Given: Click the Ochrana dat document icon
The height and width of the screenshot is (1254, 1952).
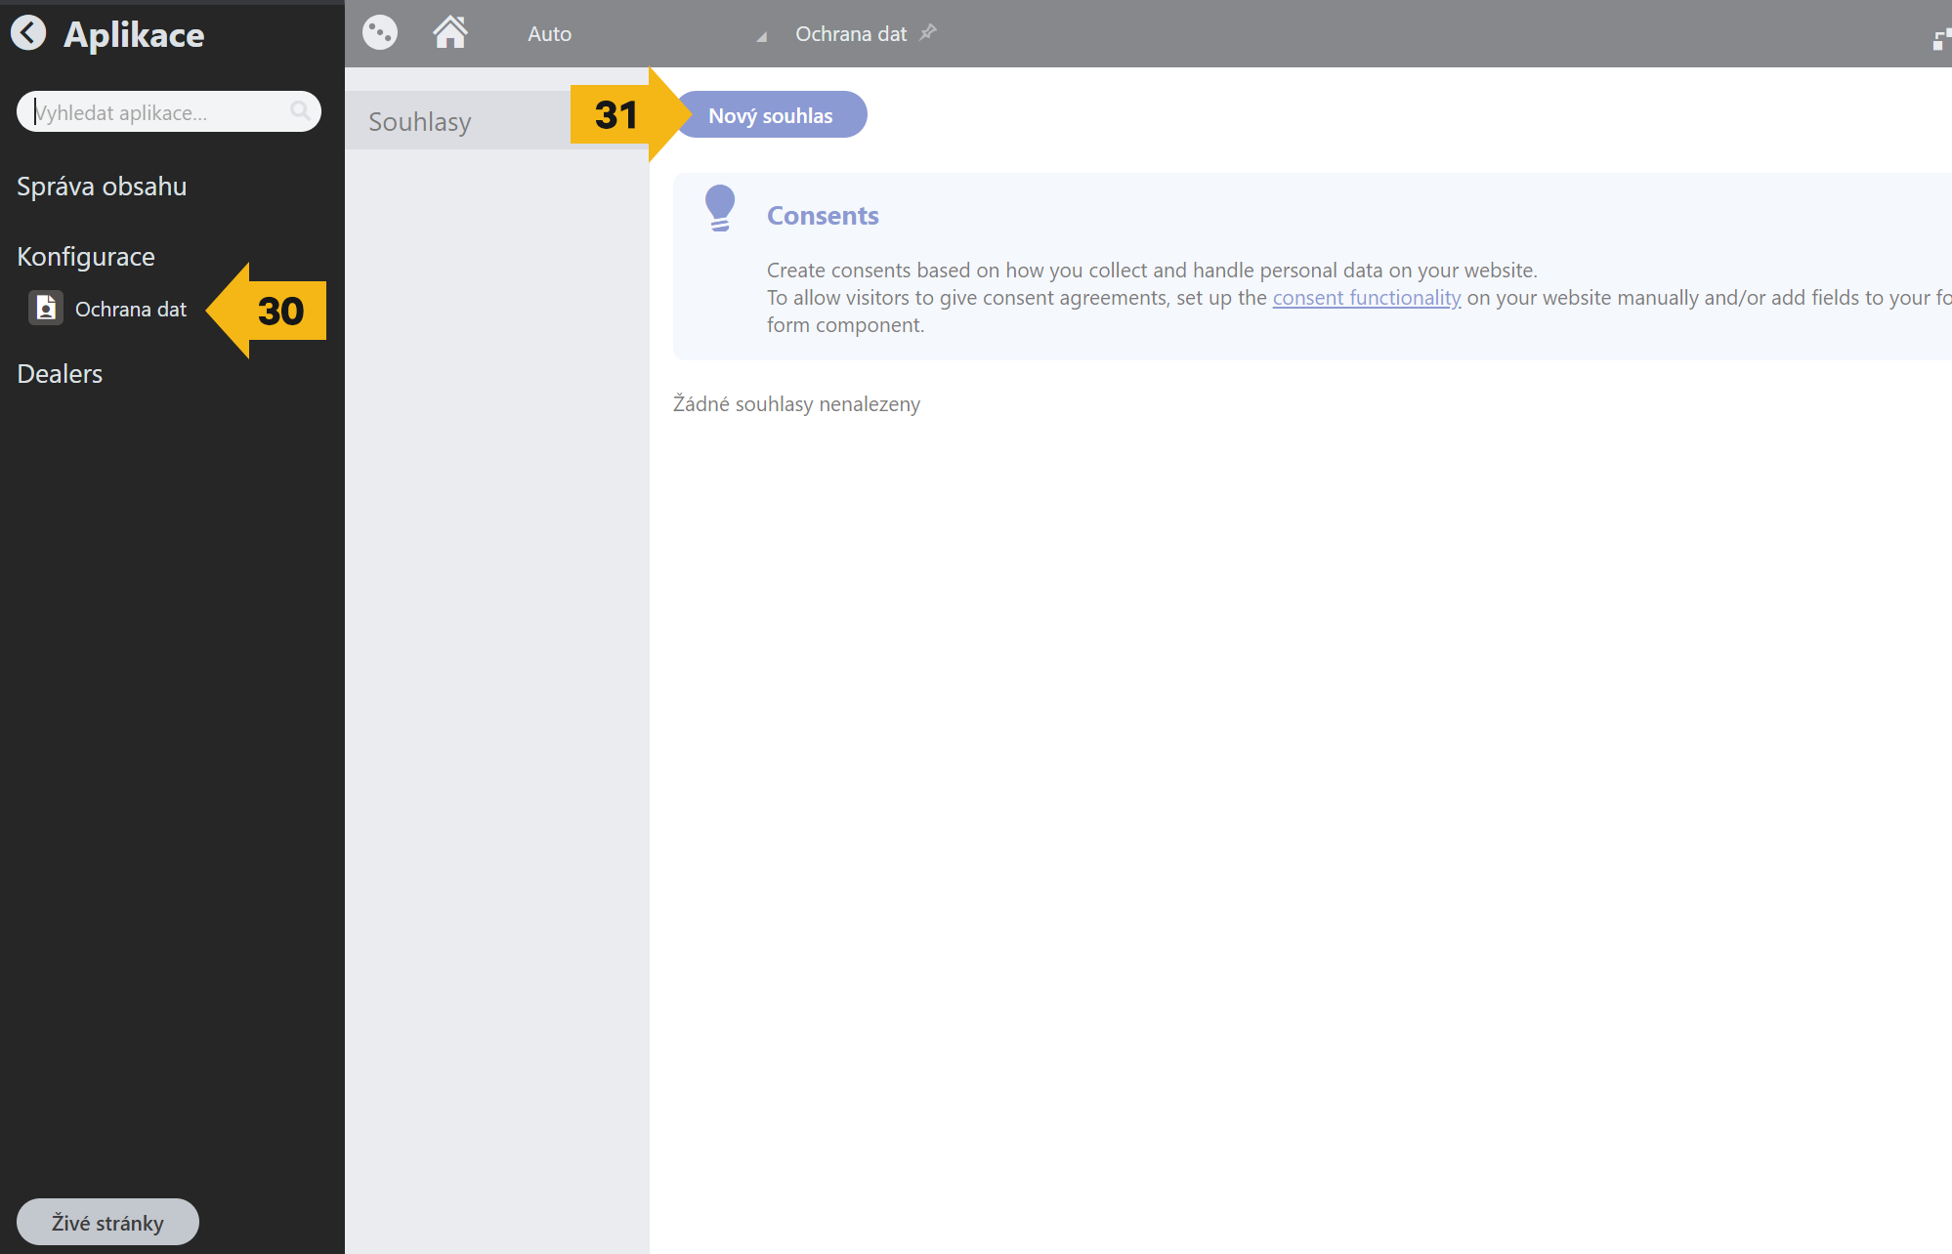Looking at the screenshot, I should (x=45, y=309).
